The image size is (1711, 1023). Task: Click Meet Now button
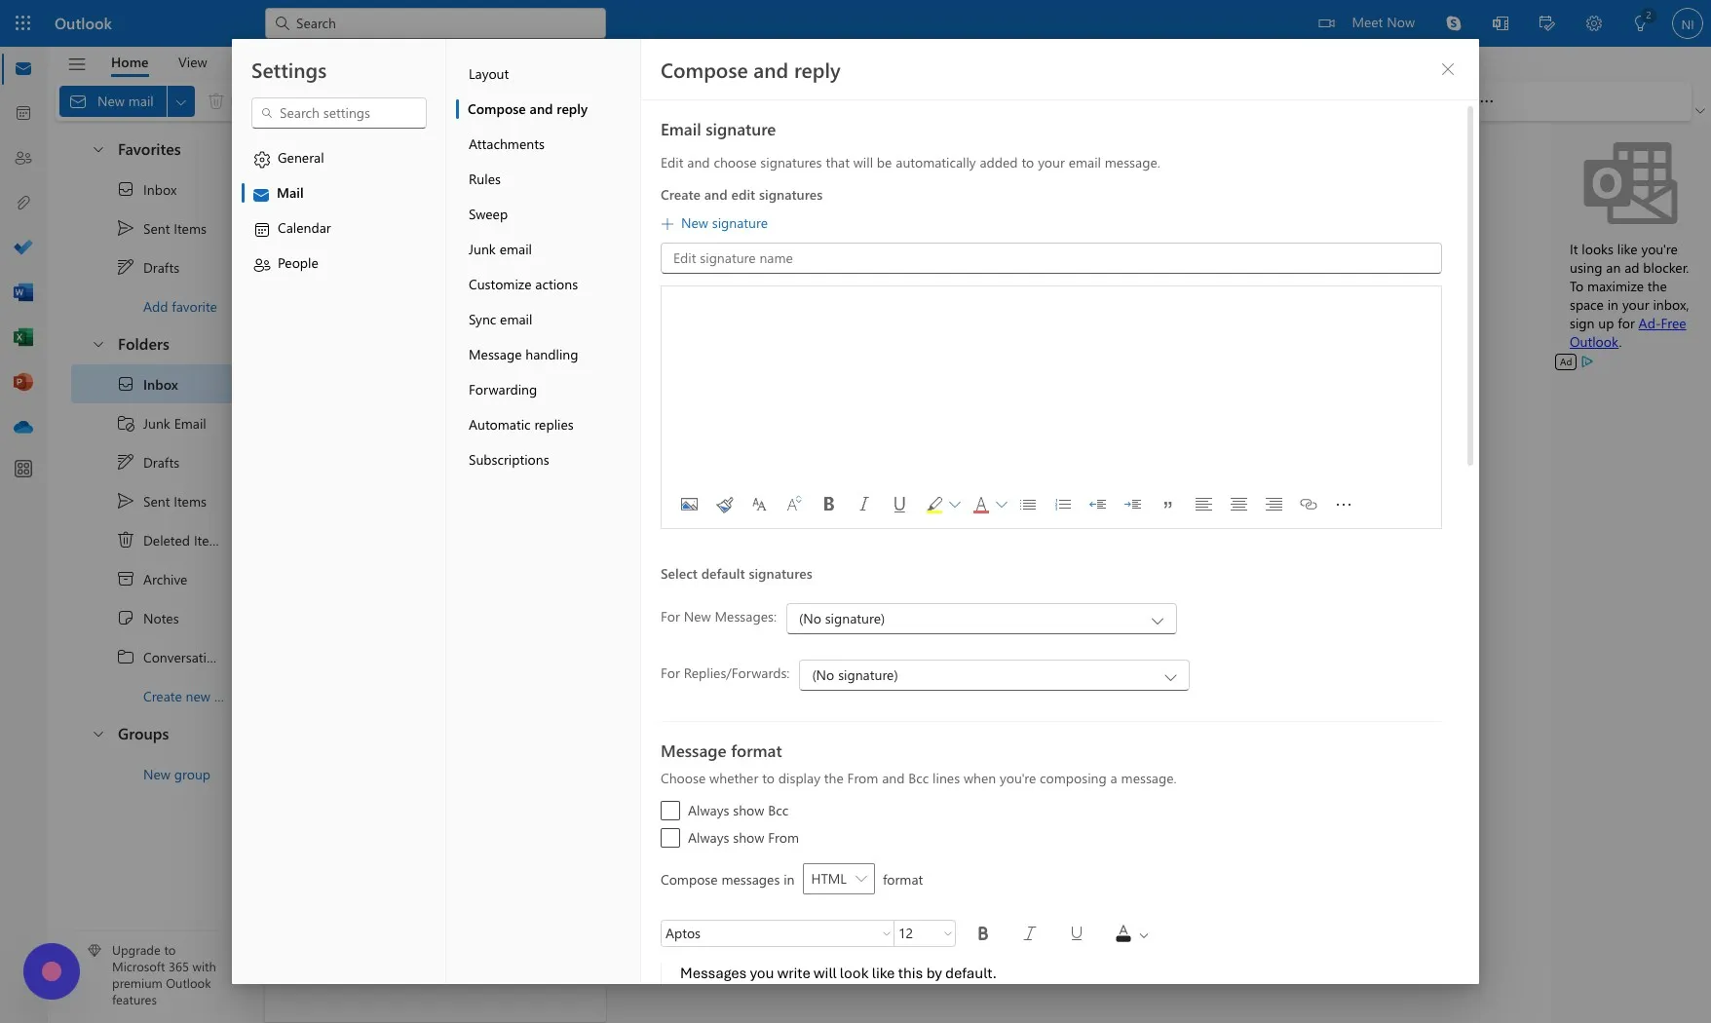[x=1366, y=23]
